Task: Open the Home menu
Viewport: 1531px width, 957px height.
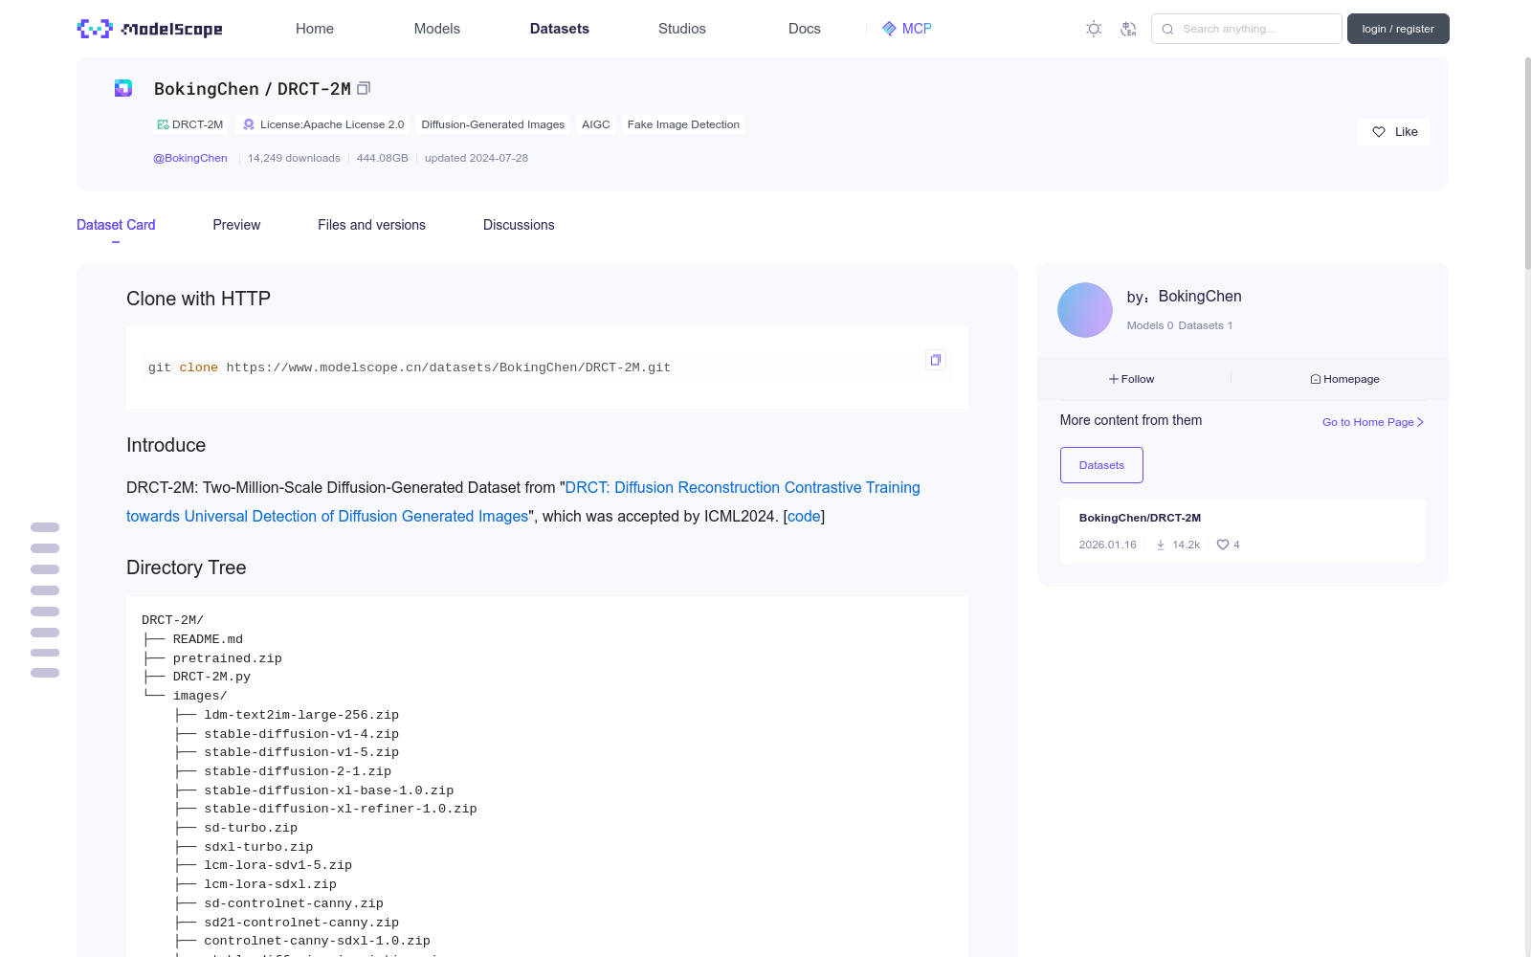Action: 315,29
